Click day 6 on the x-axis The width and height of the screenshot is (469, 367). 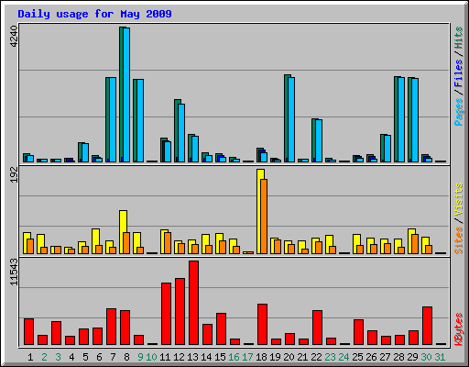99,357
